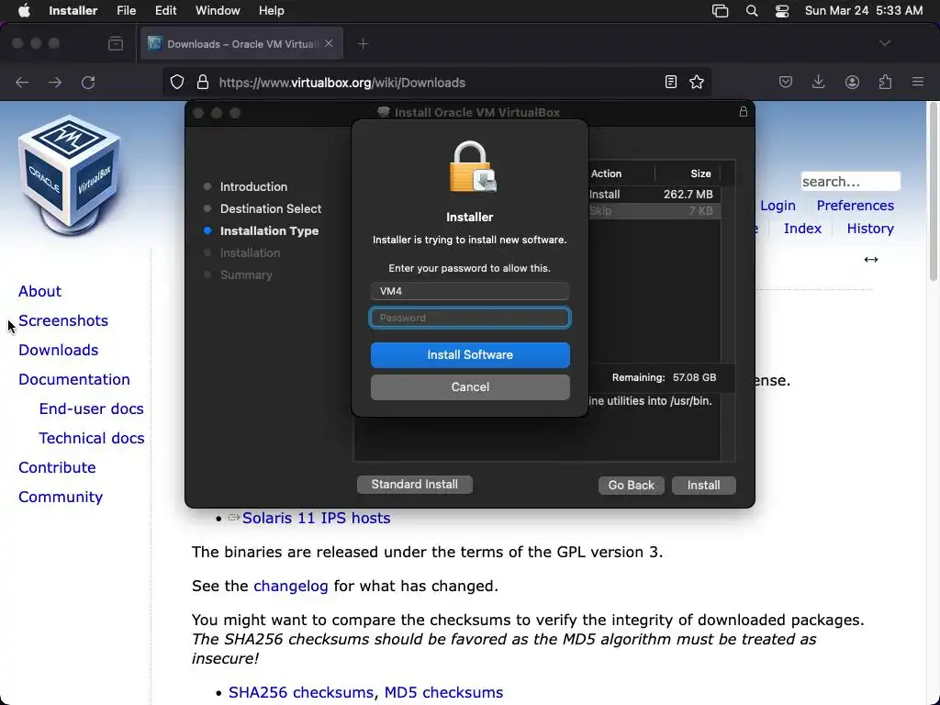The height and width of the screenshot is (705, 940).
Task: Open a new browser tab
Action: [363, 44]
